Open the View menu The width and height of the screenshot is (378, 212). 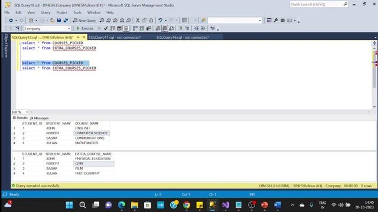(31, 12)
